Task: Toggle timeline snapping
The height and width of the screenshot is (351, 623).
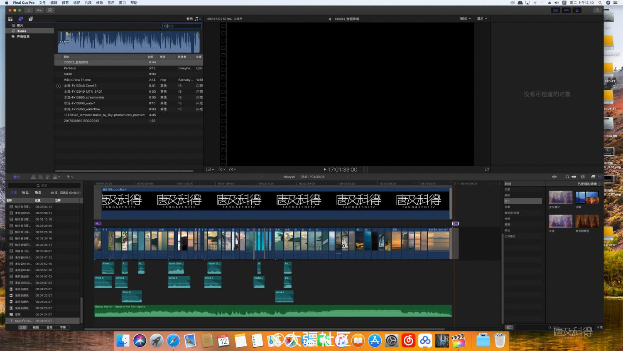Action: pyautogui.click(x=574, y=177)
